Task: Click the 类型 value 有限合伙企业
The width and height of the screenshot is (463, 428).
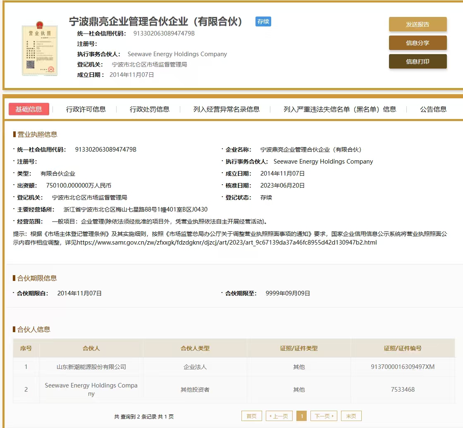Action: coord(58,174)
